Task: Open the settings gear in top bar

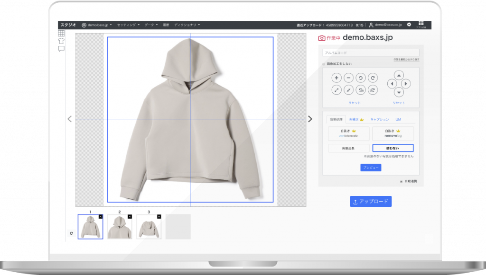Action: [x=409, y=25]
